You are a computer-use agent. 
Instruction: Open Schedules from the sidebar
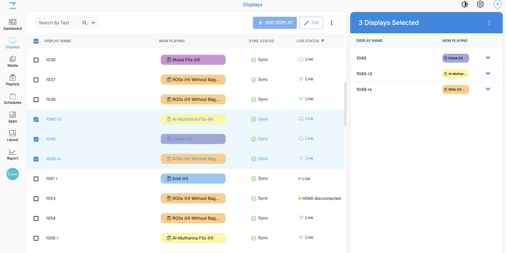pyautogui.click(x=12, y=99)
